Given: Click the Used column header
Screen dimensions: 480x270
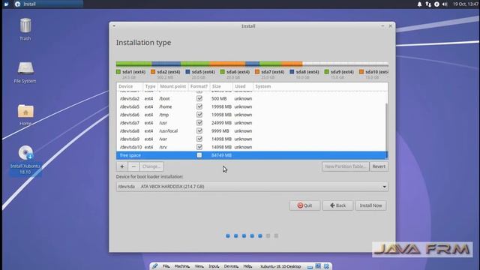Looking at the screenshot, I should tap(243, 86).
